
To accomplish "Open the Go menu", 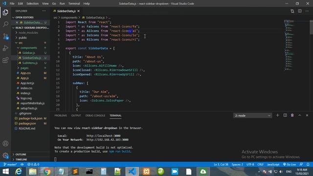I will coord(54,3).
